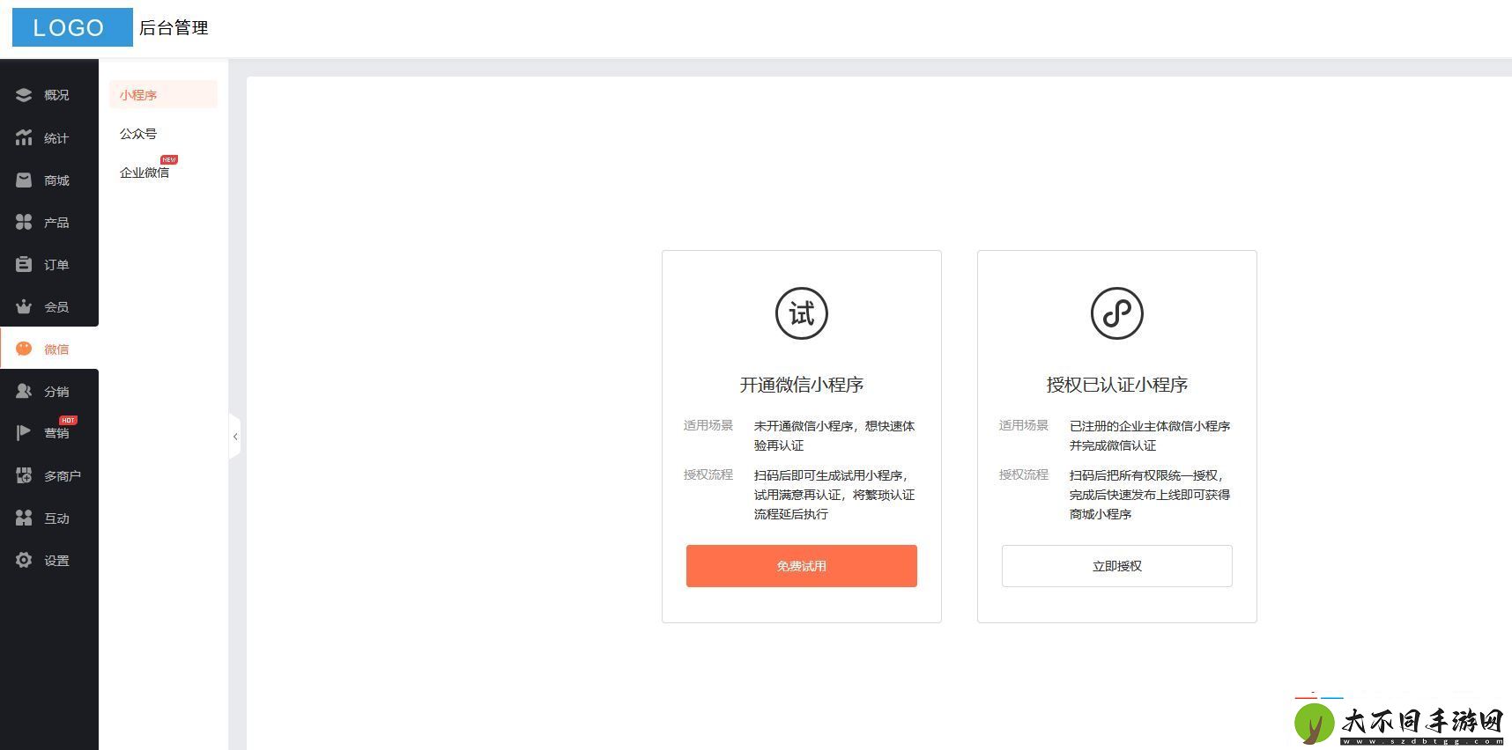Click the 后台管理 header title

(174, 28)
